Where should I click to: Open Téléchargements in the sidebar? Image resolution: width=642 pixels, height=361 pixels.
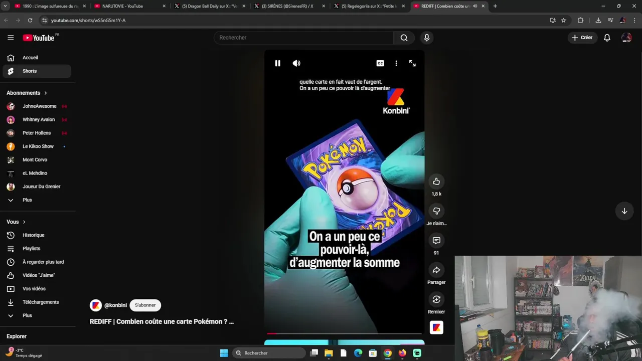click(x=37, y=302)
